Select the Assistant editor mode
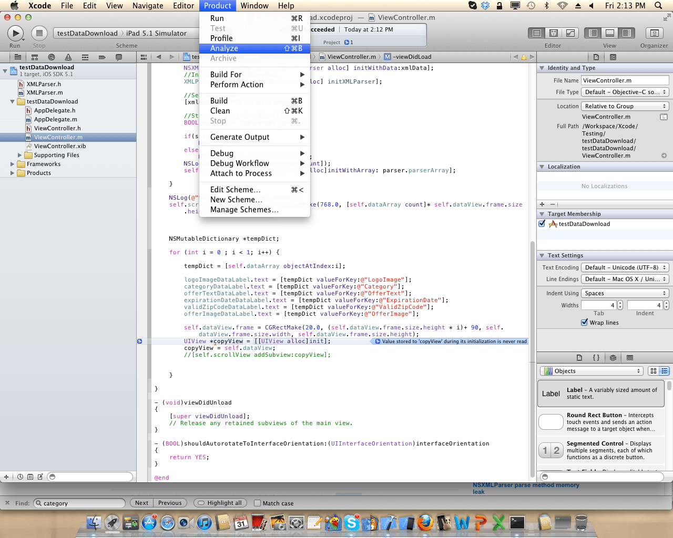This screenshot has width=673, height=538. coord(554,33)
